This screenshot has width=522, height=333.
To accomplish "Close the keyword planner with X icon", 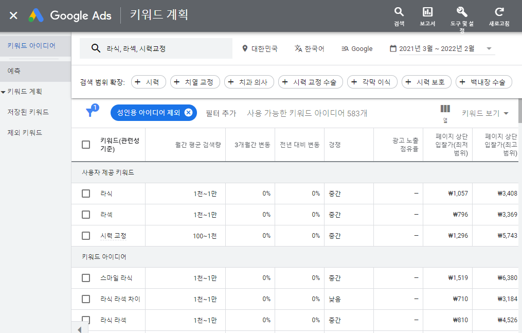I will pyautogui.click(x=13, y=15).
